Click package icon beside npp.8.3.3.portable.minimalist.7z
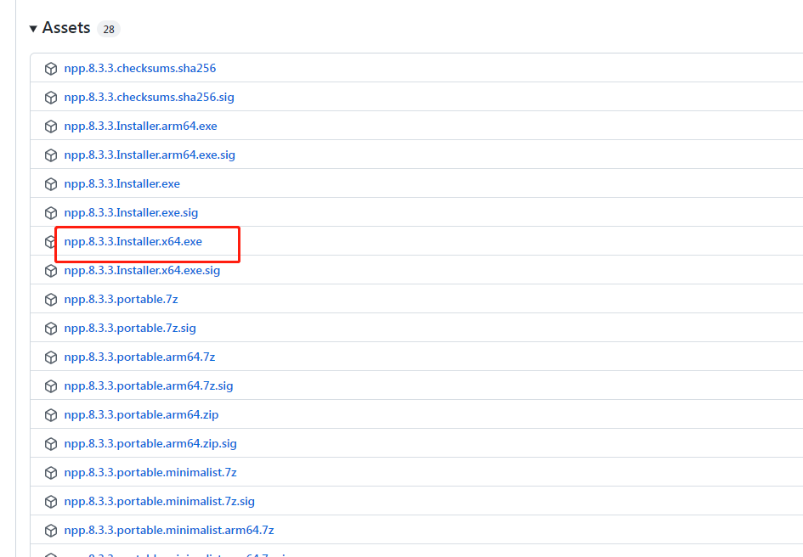 pos(51,473)
